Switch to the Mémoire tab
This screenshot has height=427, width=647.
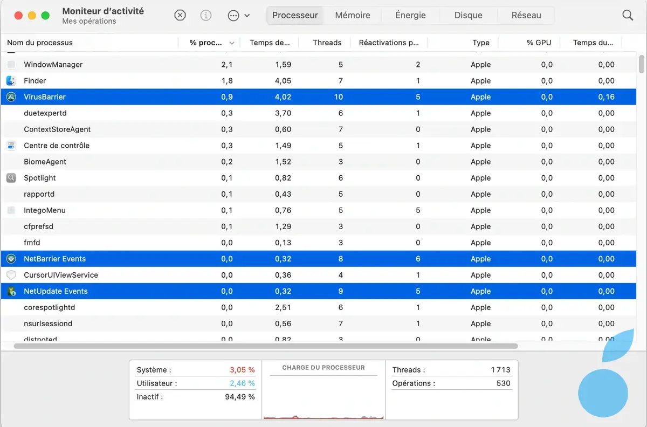(353, 16)
